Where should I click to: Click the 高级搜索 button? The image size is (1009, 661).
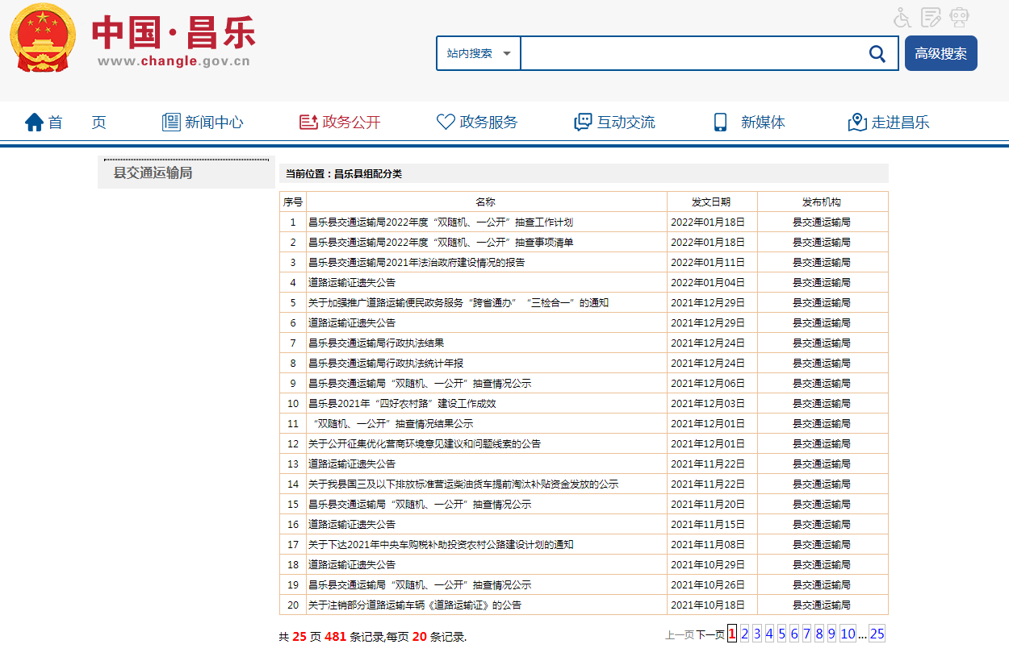click(x=940, y=54)
